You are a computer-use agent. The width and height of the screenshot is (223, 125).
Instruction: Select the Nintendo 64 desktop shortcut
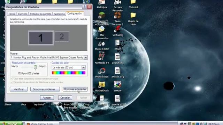pyautogui.click(x=102, y=59)
